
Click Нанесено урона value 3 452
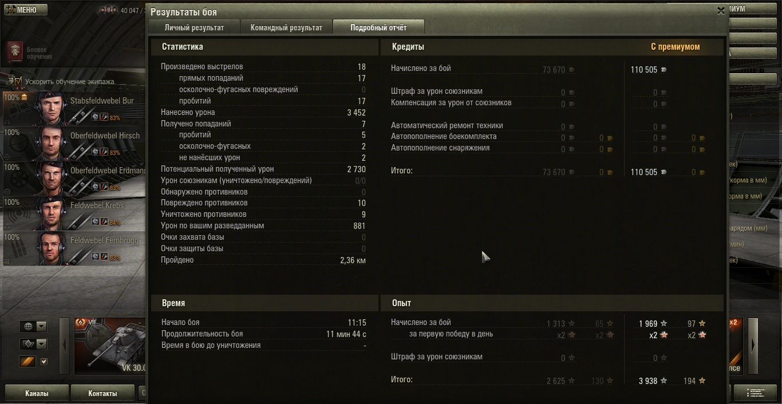pyautogui.click(x=356, y=113)
